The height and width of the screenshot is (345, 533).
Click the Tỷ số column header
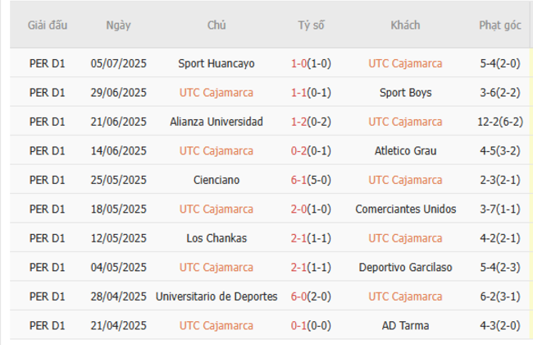(311, 25)
